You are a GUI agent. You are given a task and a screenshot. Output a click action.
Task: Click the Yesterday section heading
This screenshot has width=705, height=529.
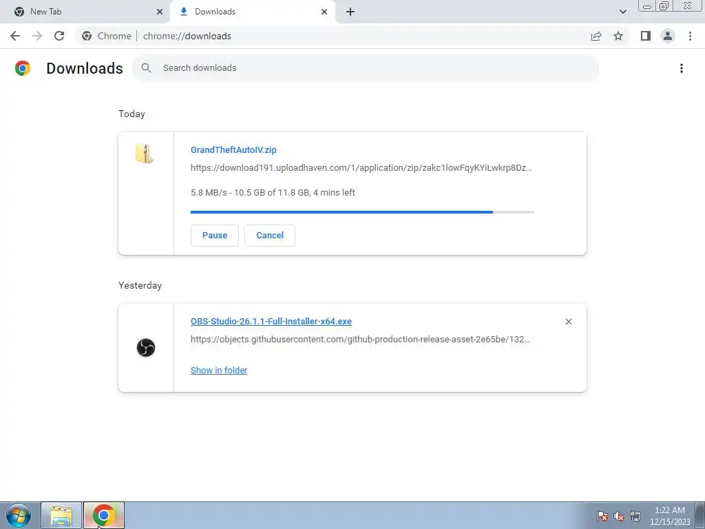click(x=140, y=285)
